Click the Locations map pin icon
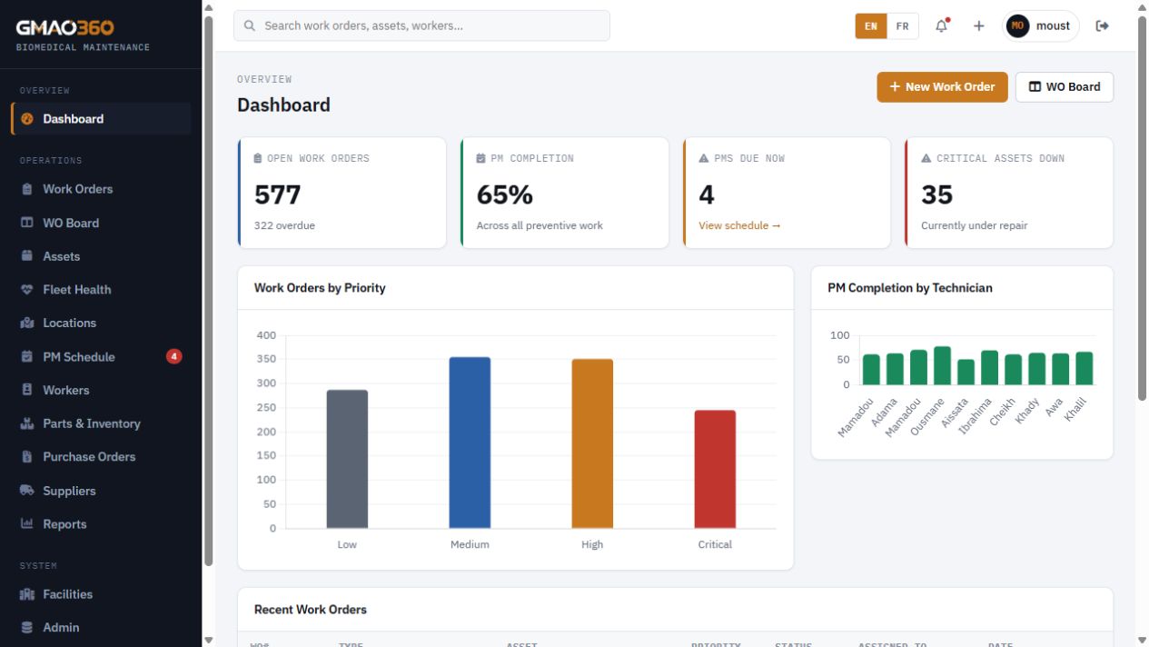The height and width of the screenshot is (647, 1149). [x=27, y=323]
